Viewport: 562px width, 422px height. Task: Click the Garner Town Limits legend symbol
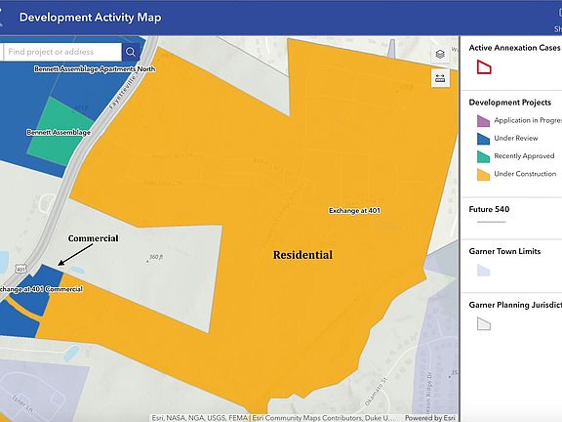click(x=484, y=271)
